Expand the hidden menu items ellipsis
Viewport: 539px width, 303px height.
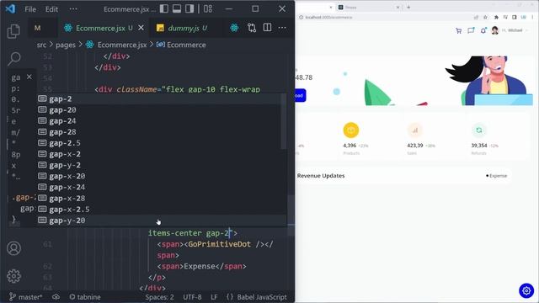[x=73, y=9]
